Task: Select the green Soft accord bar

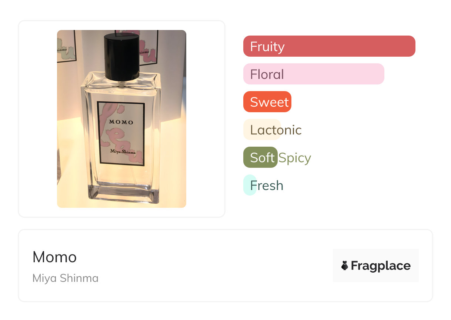Action: [x=260, y=157]
